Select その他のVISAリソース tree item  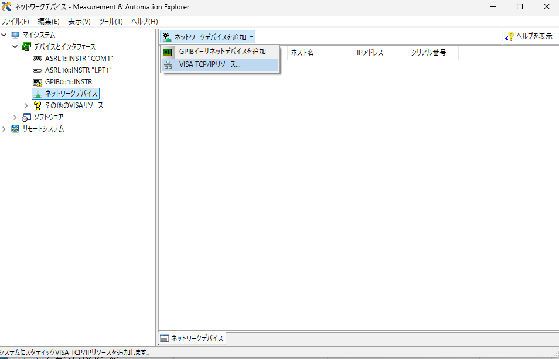coord(74,105)
